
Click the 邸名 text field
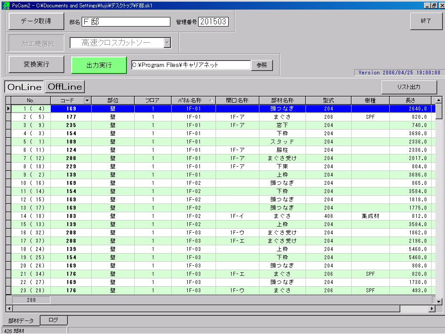tap(126, 22)
